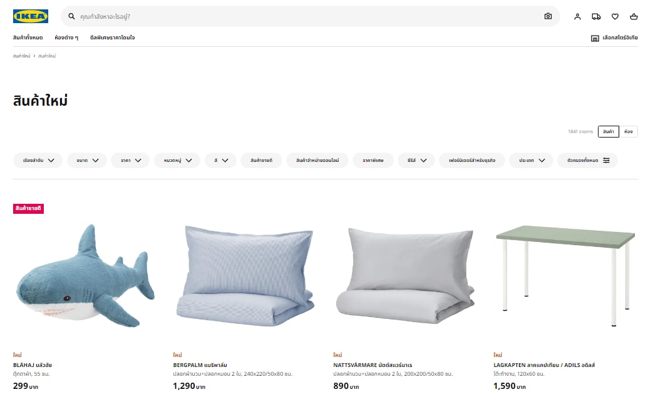Switch view to ห้อง rooms toggle
The height and width of the screenshot is (397, 653).
629,131
